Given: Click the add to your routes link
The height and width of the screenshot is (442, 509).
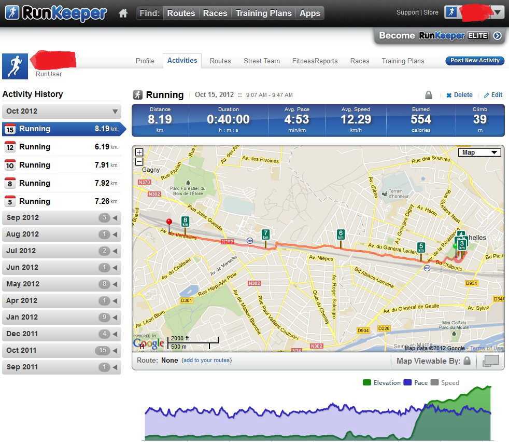Looking at the screenshot, I should pos(207,360).
